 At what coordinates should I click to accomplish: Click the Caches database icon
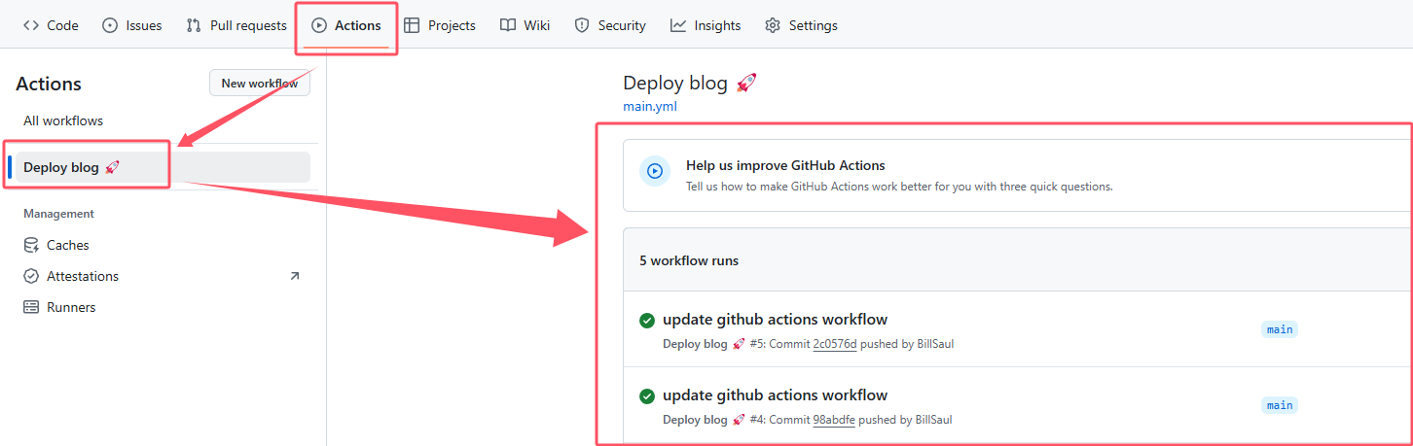click(31, 245)
